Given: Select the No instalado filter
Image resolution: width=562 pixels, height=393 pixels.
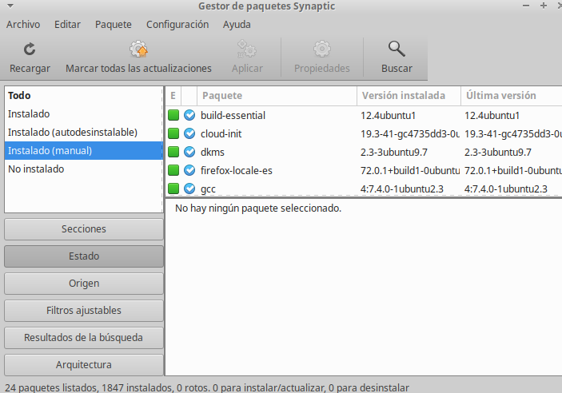Looking at the screenshot, I should point(83,169).
